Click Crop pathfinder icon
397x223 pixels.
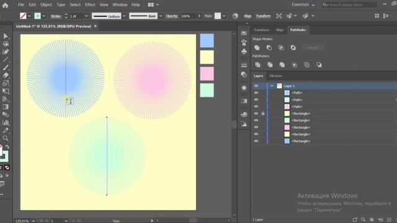pos(295,64)
